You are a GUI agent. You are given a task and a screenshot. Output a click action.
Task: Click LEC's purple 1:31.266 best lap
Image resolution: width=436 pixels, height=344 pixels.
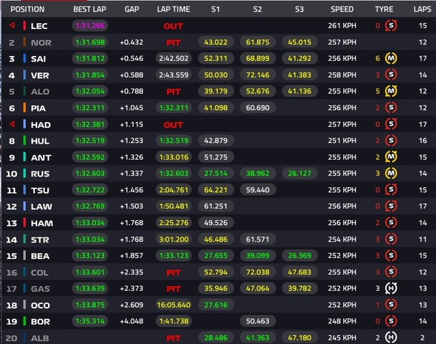(x=90, y=25)
